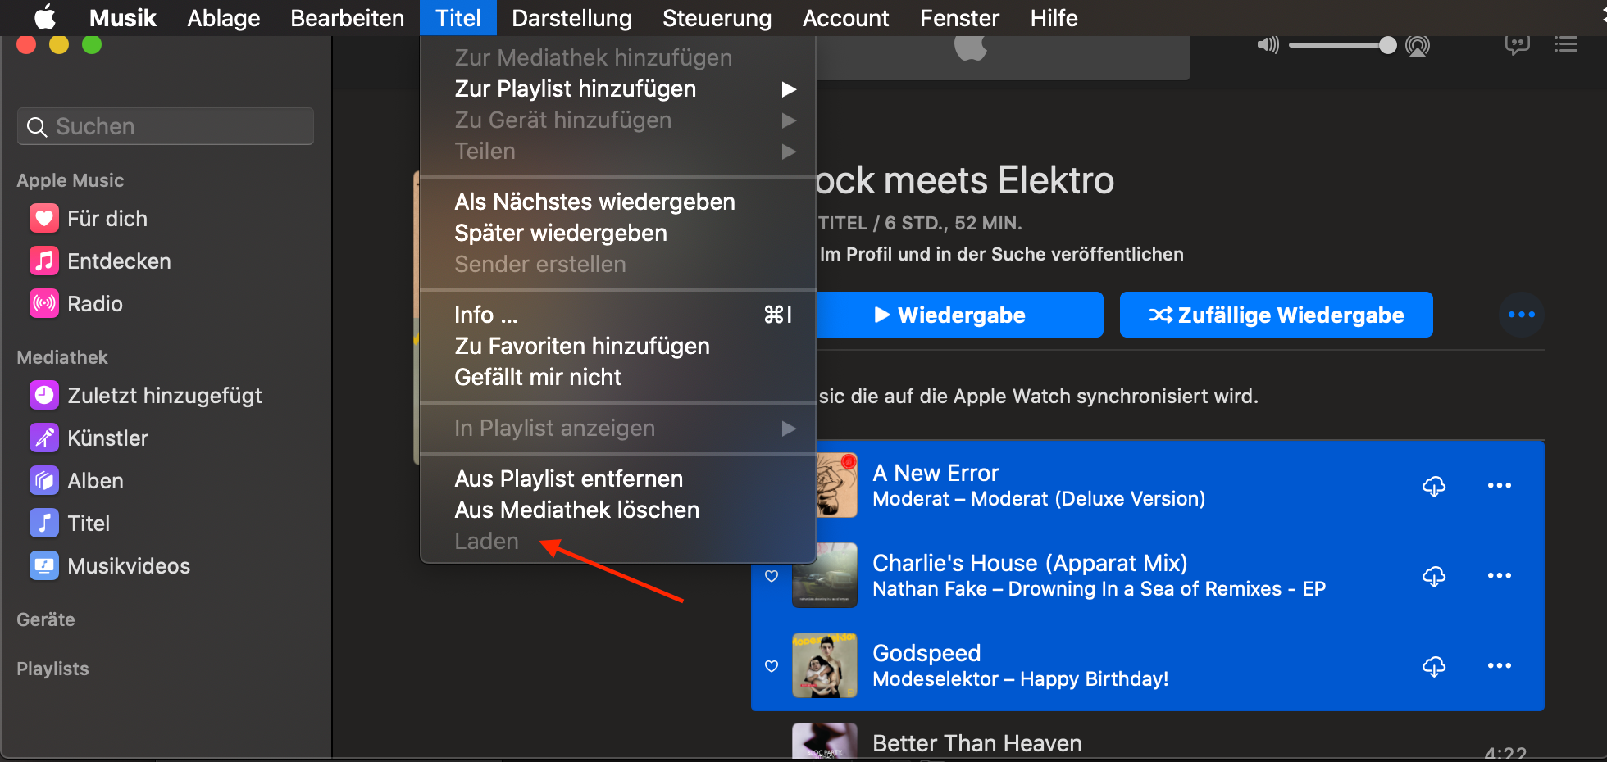Show Zuletzt hinzugefügt in the library

pyautogui.click(x=146, y=396)
